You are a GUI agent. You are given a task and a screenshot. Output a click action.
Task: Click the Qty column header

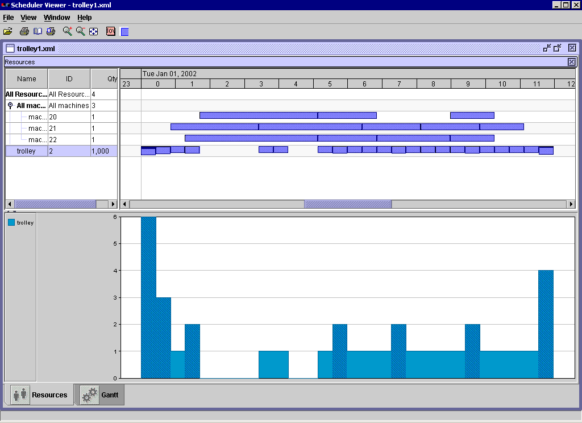click(105, 78)
